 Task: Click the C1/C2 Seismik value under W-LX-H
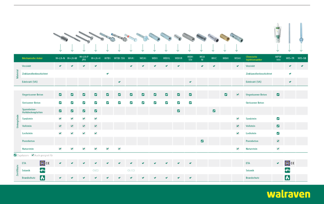(96, 171)
